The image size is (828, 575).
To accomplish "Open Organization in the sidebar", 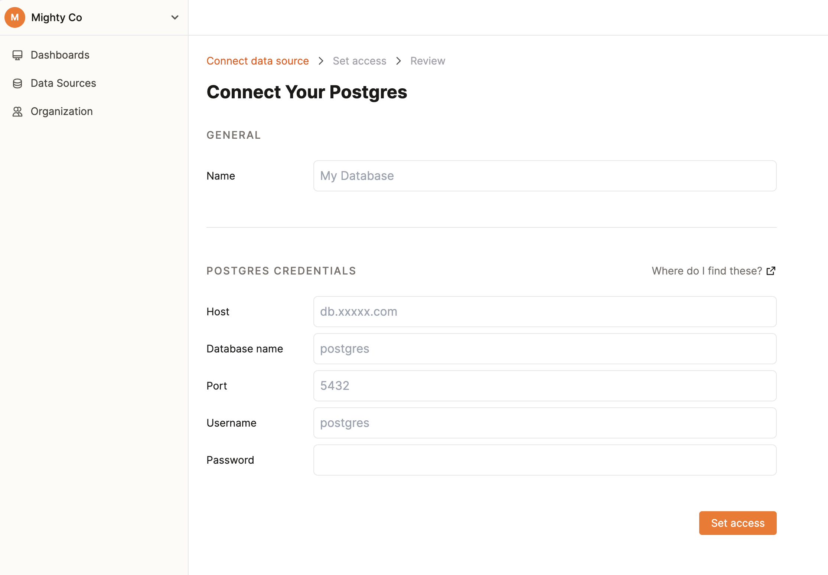I will 62,111.
